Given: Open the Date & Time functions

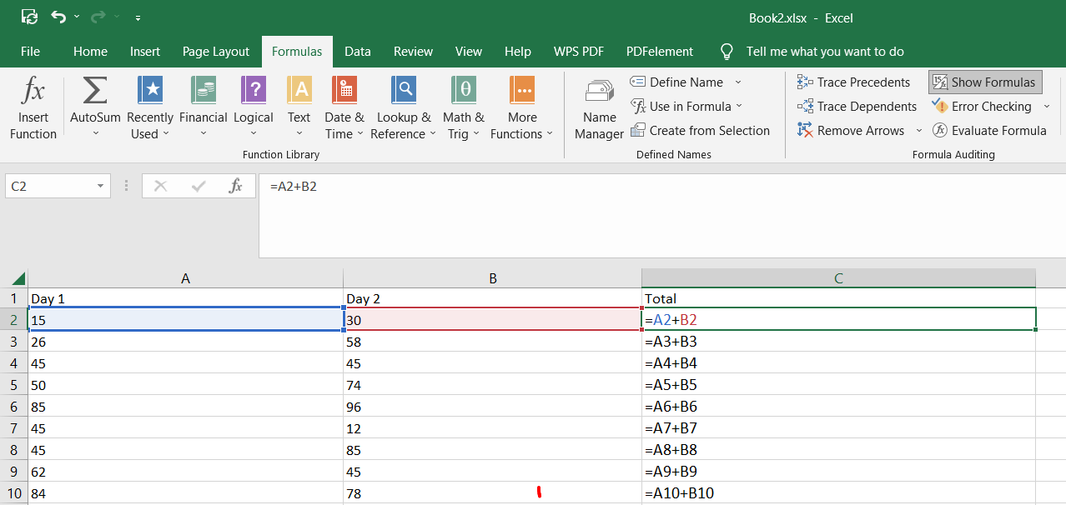Looking at the screenshot, I should 344,107.
